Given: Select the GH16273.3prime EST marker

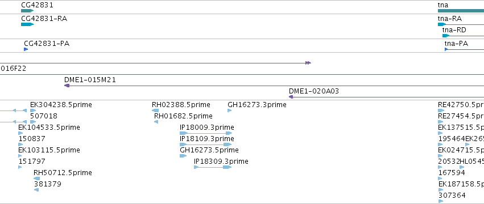Looking at the screenshot, I should 229,110.
